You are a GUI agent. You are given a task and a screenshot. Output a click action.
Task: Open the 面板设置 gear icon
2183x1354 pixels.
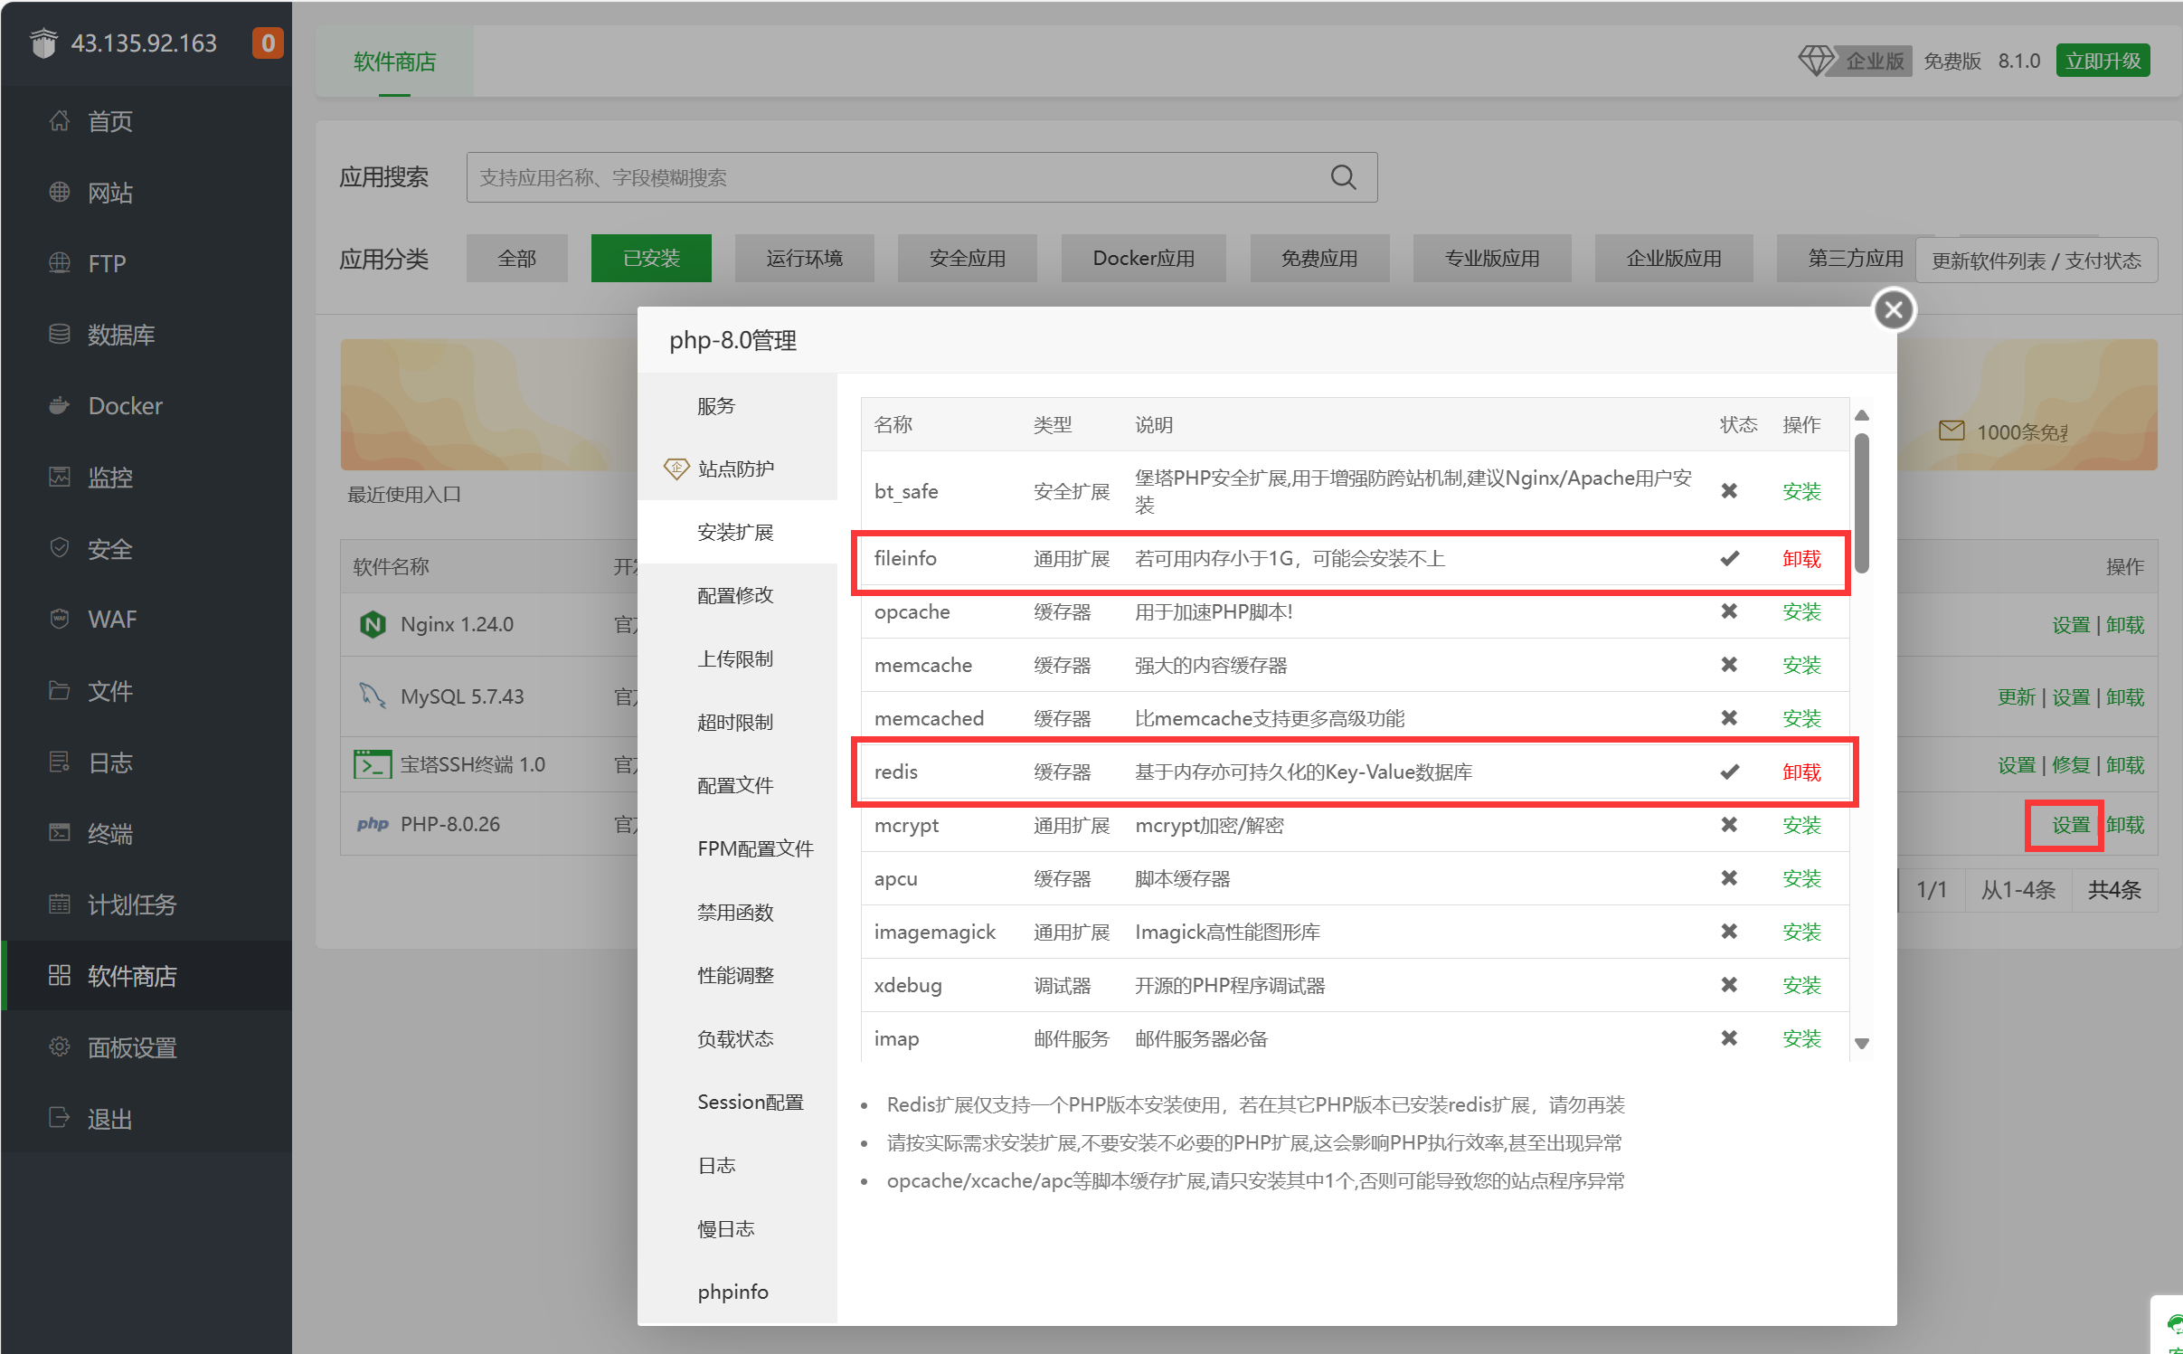[x=60, y=1046]
